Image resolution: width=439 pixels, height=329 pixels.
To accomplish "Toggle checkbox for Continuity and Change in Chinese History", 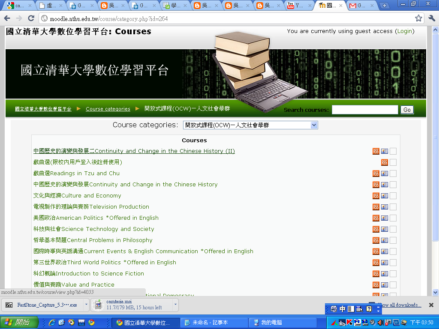I will [393, 185].
